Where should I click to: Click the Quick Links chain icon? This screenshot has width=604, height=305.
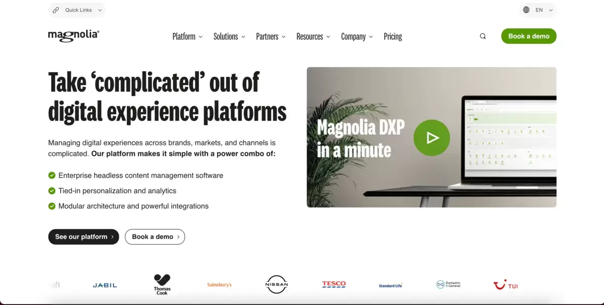point(55,10)
